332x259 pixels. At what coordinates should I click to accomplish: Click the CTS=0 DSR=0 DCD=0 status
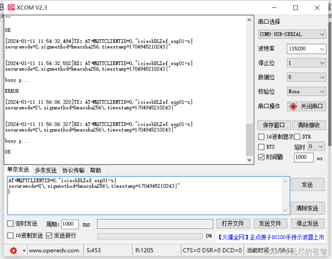212,251
